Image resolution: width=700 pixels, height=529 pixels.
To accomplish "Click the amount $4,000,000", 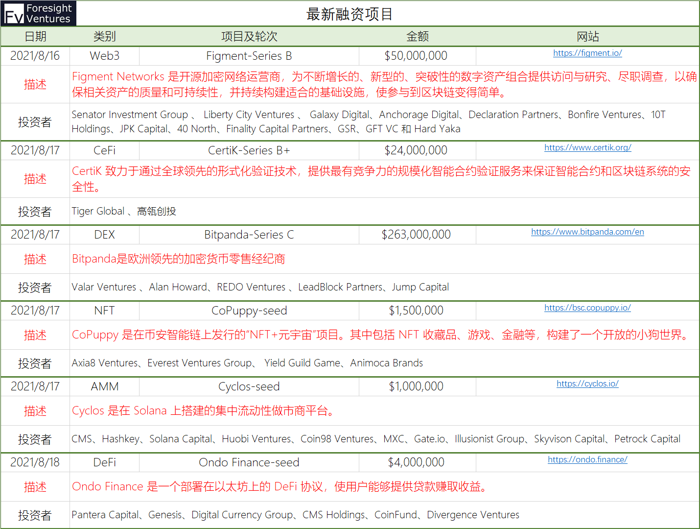I will [416, 462].
